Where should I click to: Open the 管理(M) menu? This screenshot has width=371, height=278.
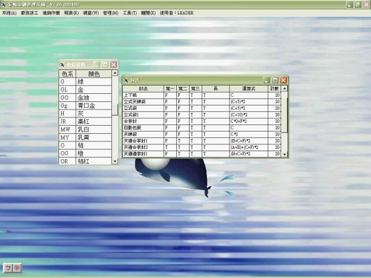(x=110, y=13)
